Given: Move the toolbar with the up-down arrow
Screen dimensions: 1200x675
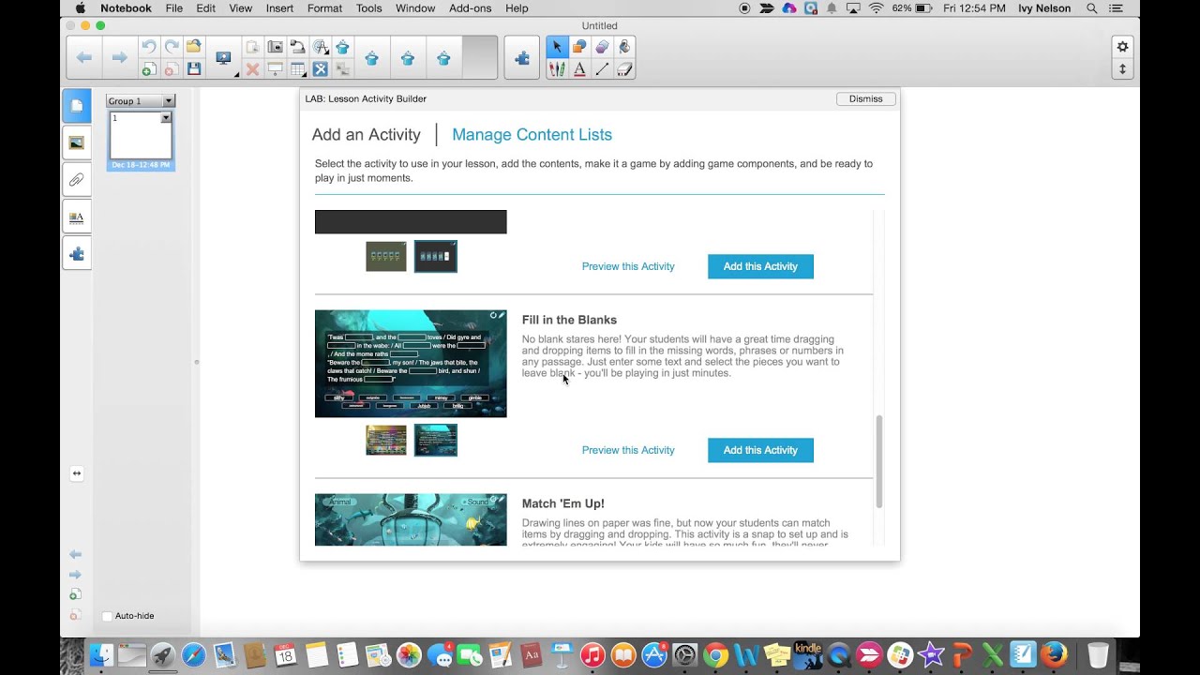Looking at the screenshot, I should pos(1122,69).
